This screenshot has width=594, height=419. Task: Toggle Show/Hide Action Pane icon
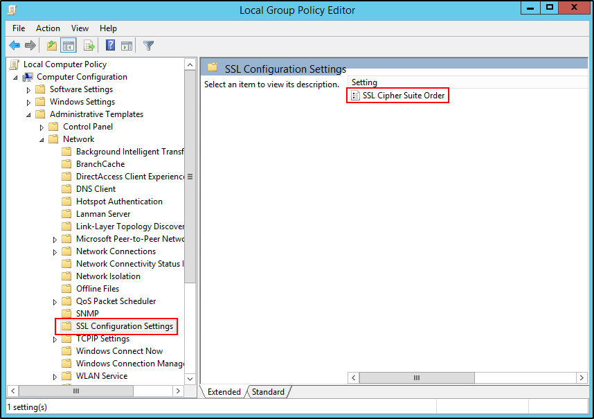127,46
